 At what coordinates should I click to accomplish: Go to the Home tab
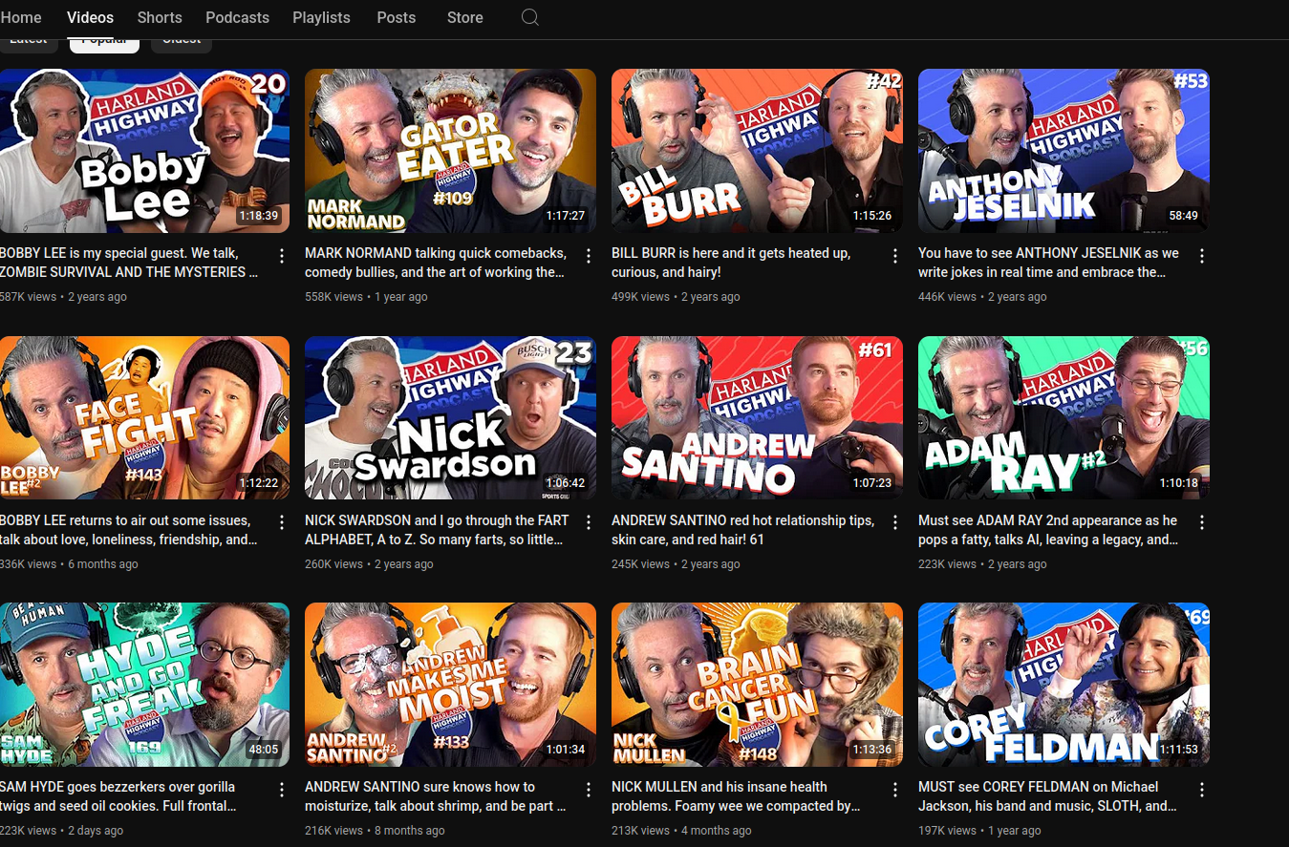[20, 17]
